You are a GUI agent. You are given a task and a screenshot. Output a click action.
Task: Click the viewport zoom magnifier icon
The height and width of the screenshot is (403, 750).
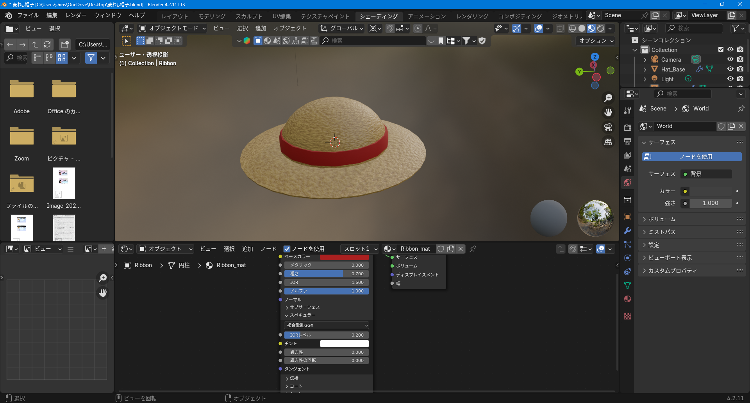608,98
